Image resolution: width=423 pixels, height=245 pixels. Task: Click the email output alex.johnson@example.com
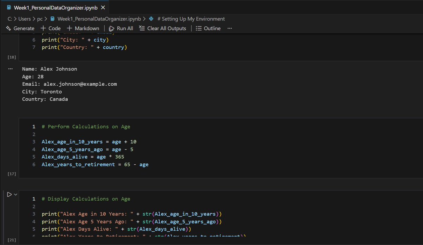80,84
